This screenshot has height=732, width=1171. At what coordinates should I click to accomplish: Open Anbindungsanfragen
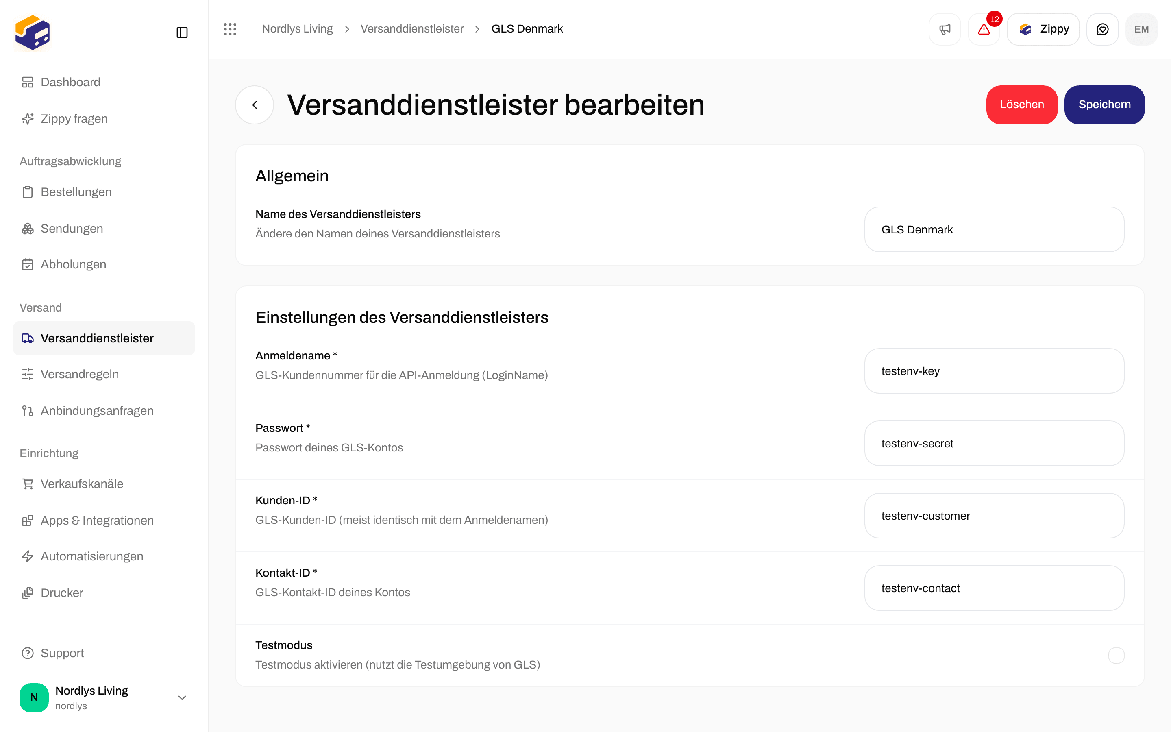tap(104, 411)
